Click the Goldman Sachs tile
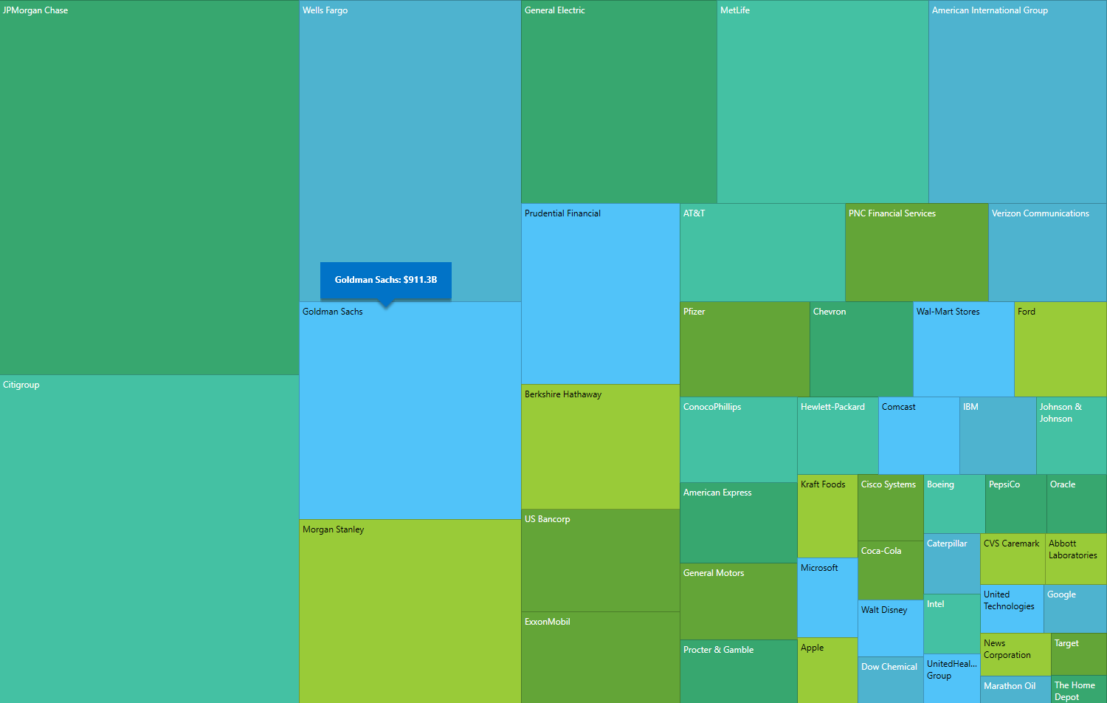 click(410, 411)
